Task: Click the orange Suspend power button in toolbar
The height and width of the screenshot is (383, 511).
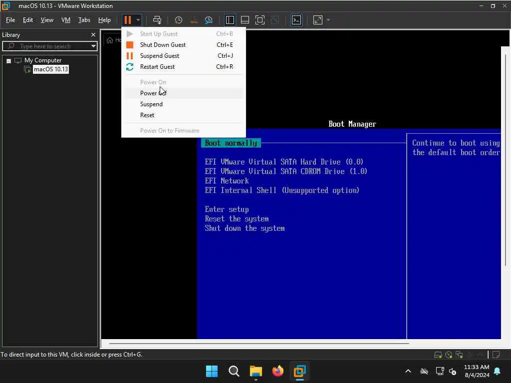Action: point(127,20)
